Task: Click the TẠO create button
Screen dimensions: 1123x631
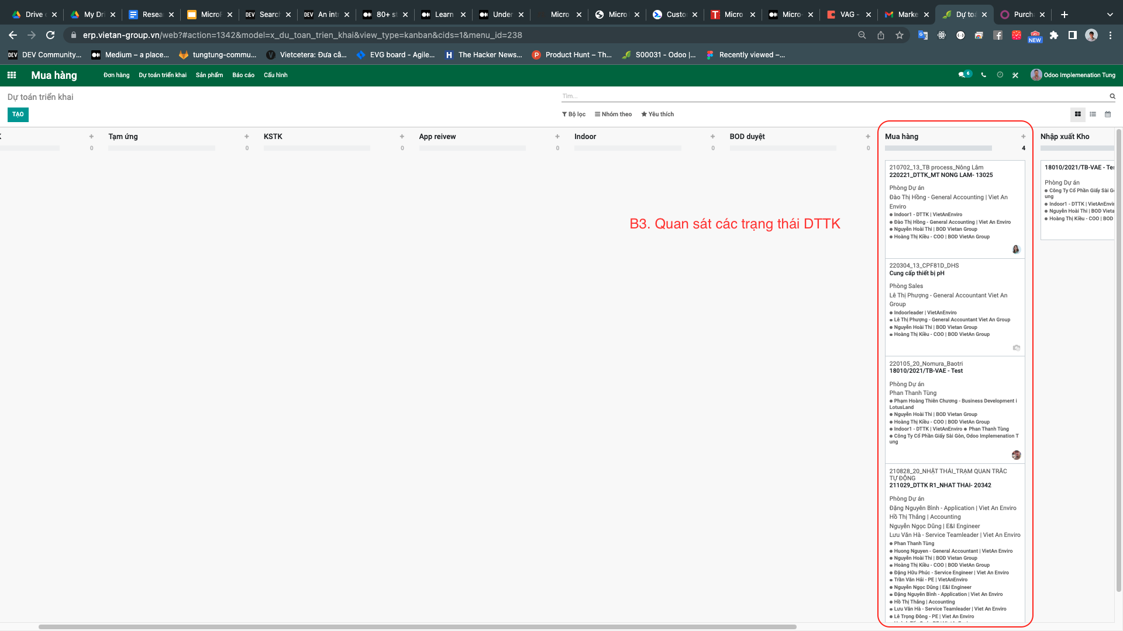Action: pos(18,115)
